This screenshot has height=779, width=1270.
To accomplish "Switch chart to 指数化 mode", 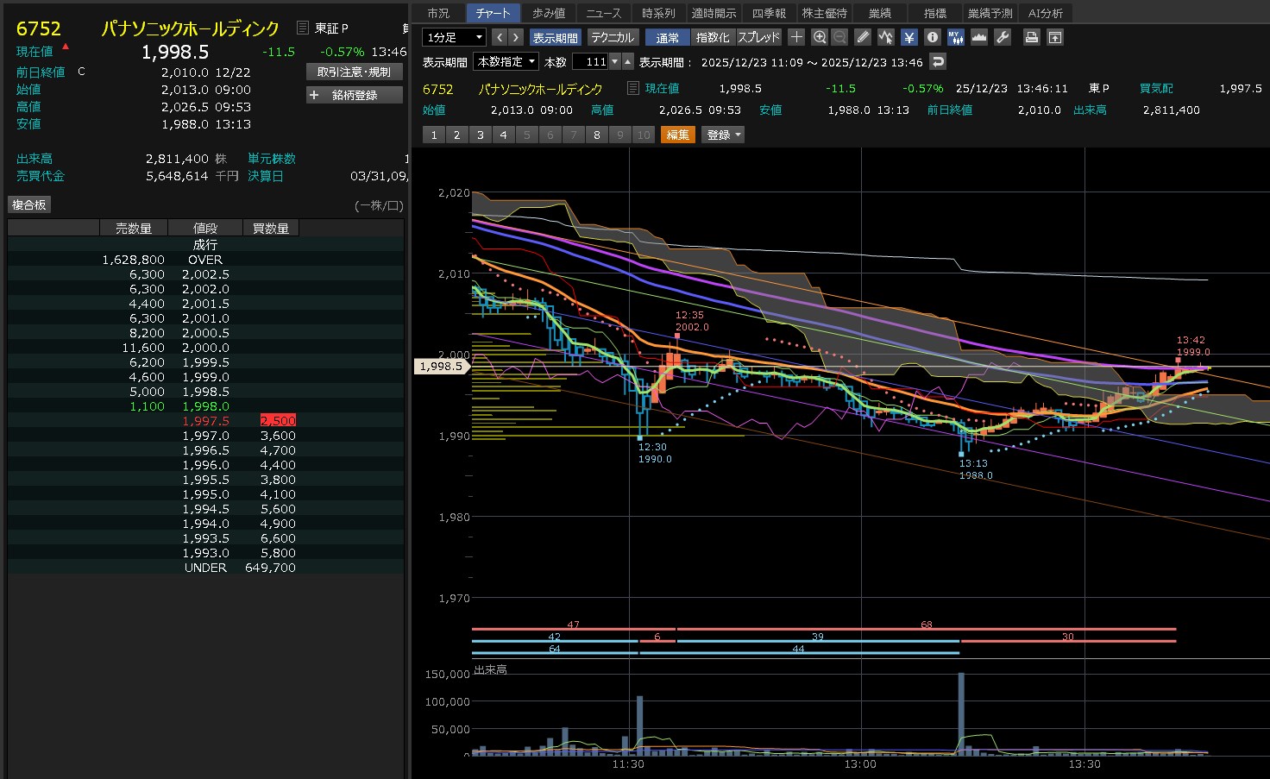I will pyautogui.click(x=712, y=37).
